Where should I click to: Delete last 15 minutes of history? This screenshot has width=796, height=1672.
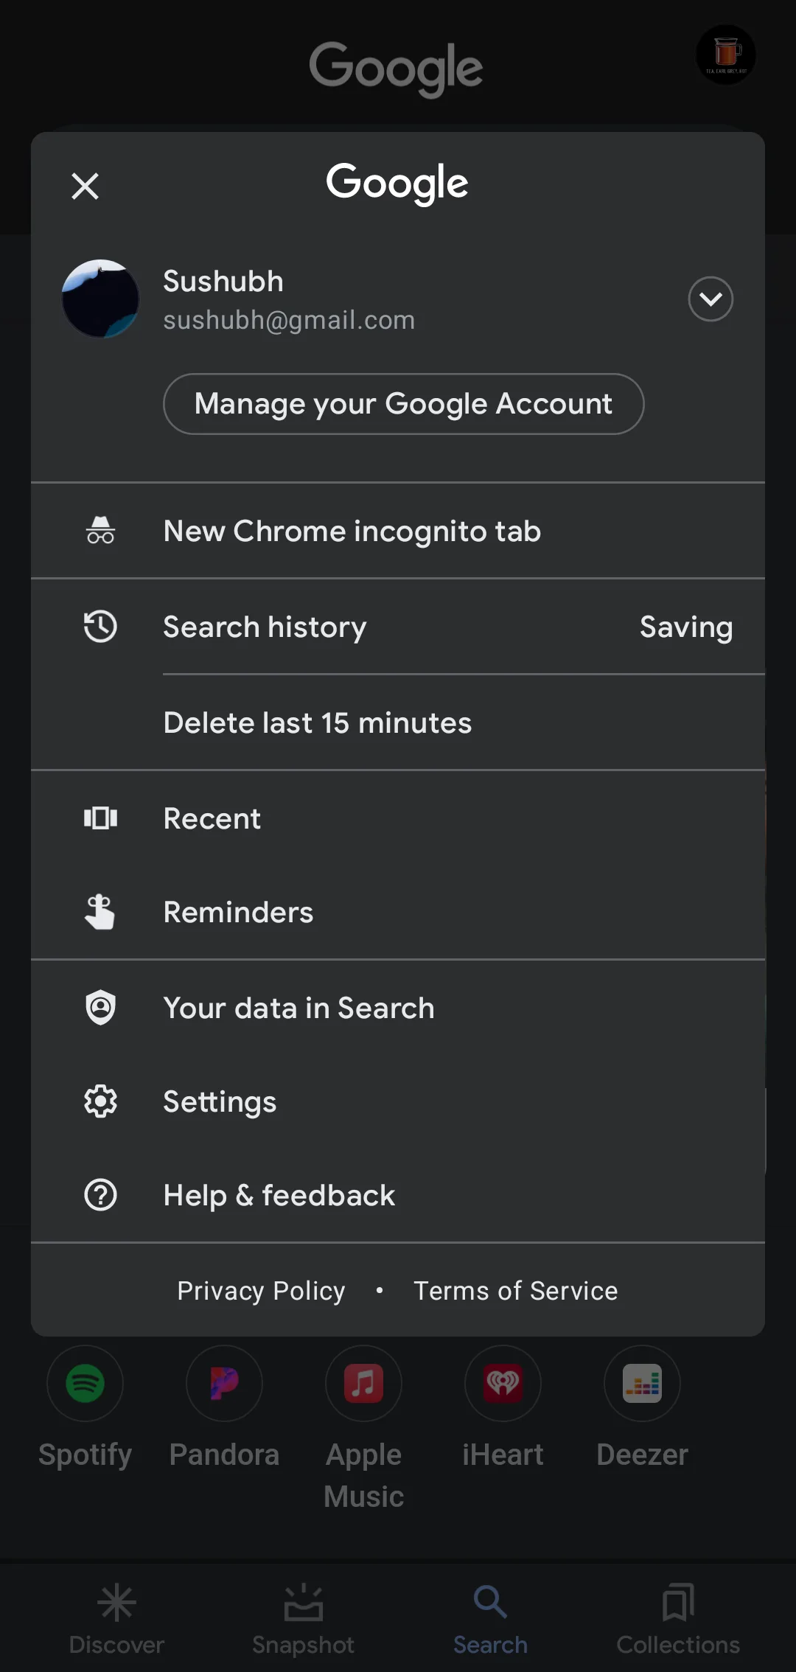(318, 722)
